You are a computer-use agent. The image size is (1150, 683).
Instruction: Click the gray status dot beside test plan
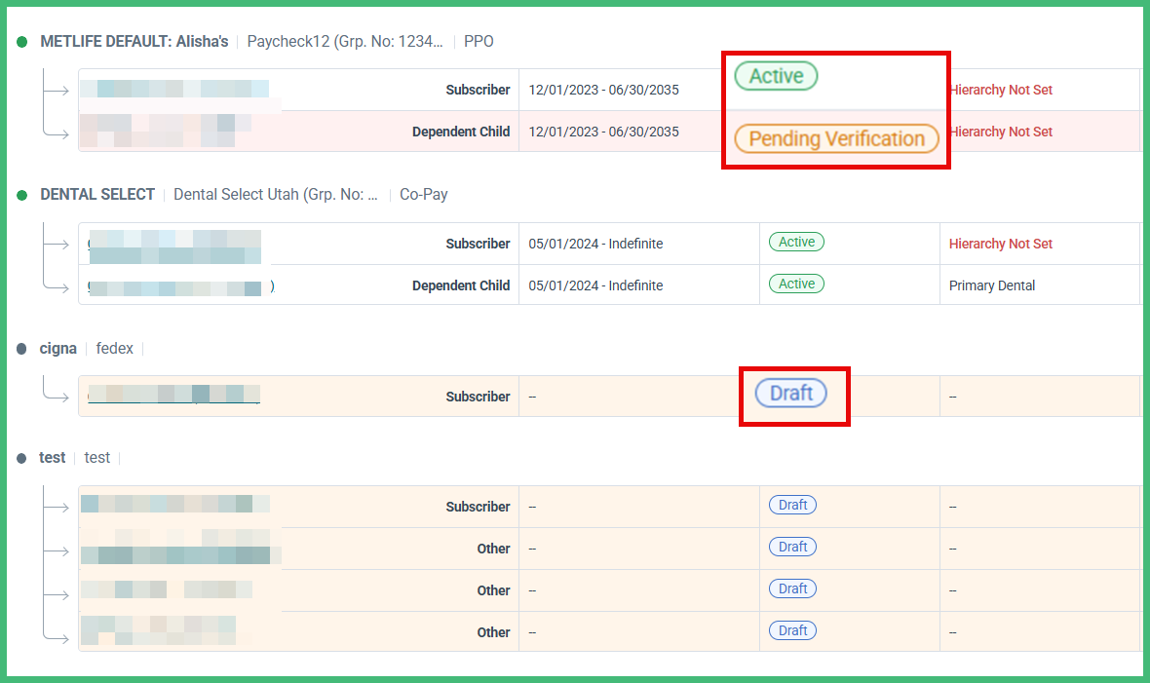pos(21,458)
